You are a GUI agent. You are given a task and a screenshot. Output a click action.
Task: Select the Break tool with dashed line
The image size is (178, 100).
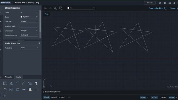coord(24,89)
